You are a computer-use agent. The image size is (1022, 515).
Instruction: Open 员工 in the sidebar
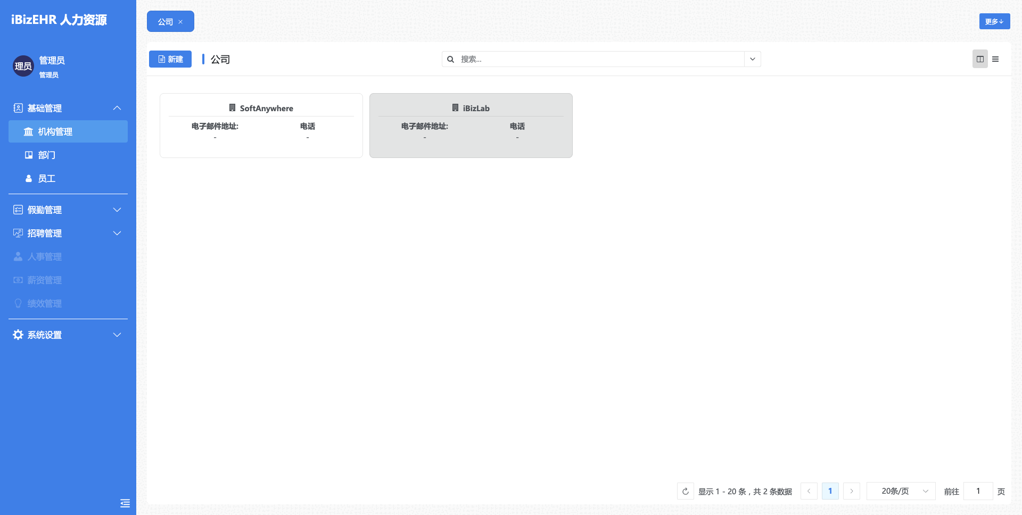[x=47, y=178]
